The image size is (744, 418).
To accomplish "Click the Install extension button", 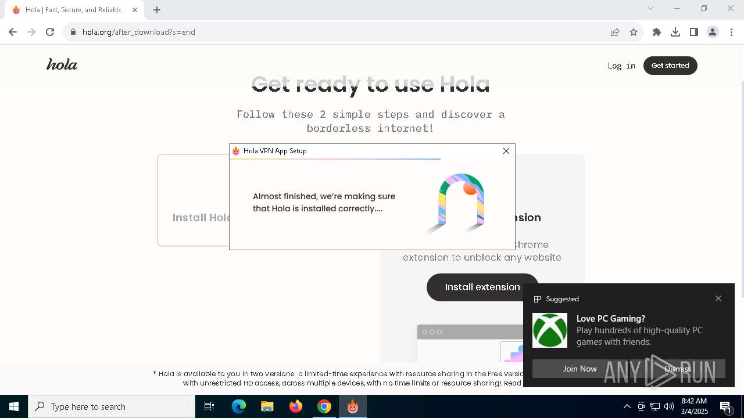I will (482, 287).
